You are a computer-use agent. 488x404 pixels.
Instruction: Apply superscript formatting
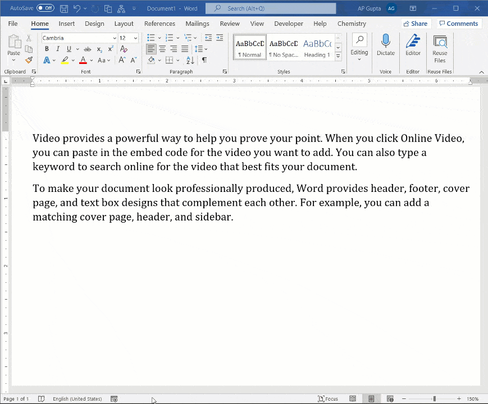[x=110, y=49]
